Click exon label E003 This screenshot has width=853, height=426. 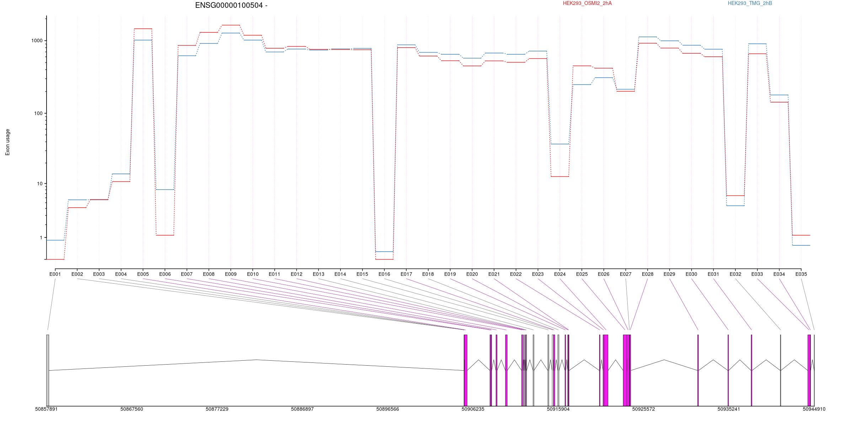click(99, 274)
